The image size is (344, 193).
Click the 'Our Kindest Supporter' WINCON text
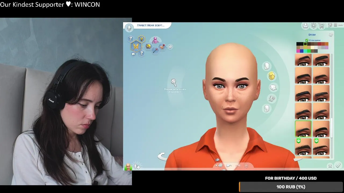coord(50,5)
